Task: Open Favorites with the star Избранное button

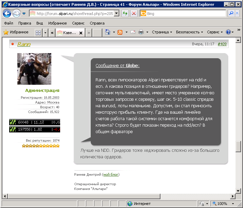Action: [x=16, y=32]
